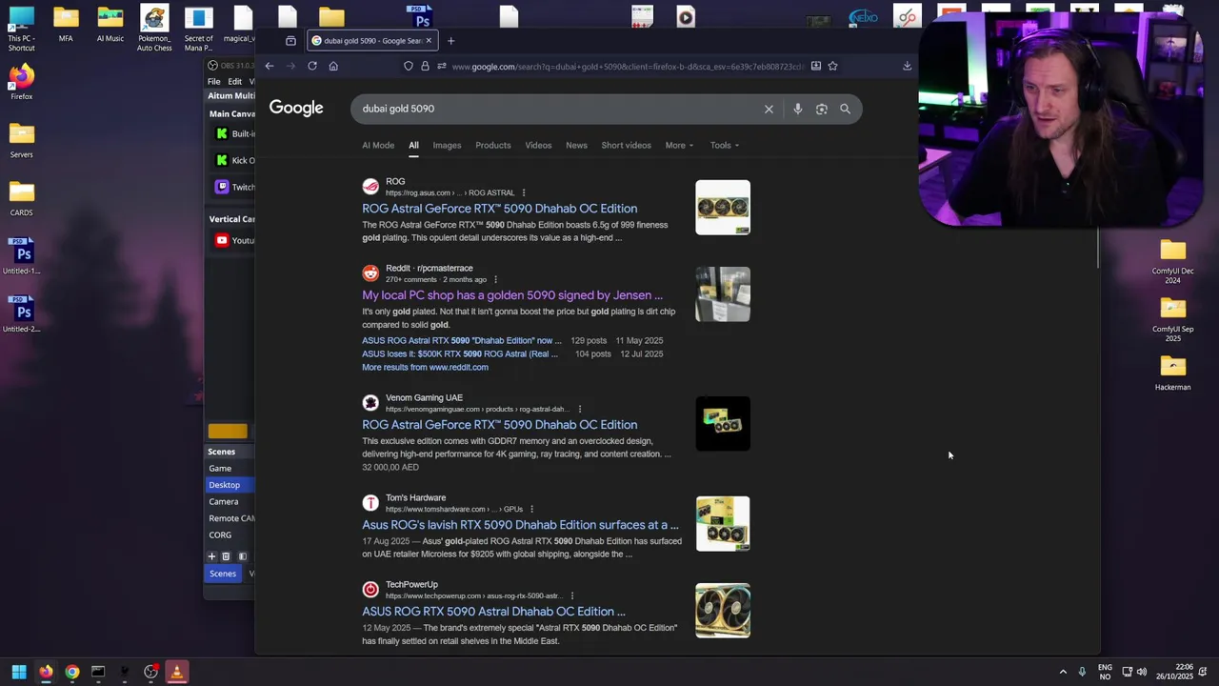
Task: Switch to Short videos tab
Action: [626, 145]
